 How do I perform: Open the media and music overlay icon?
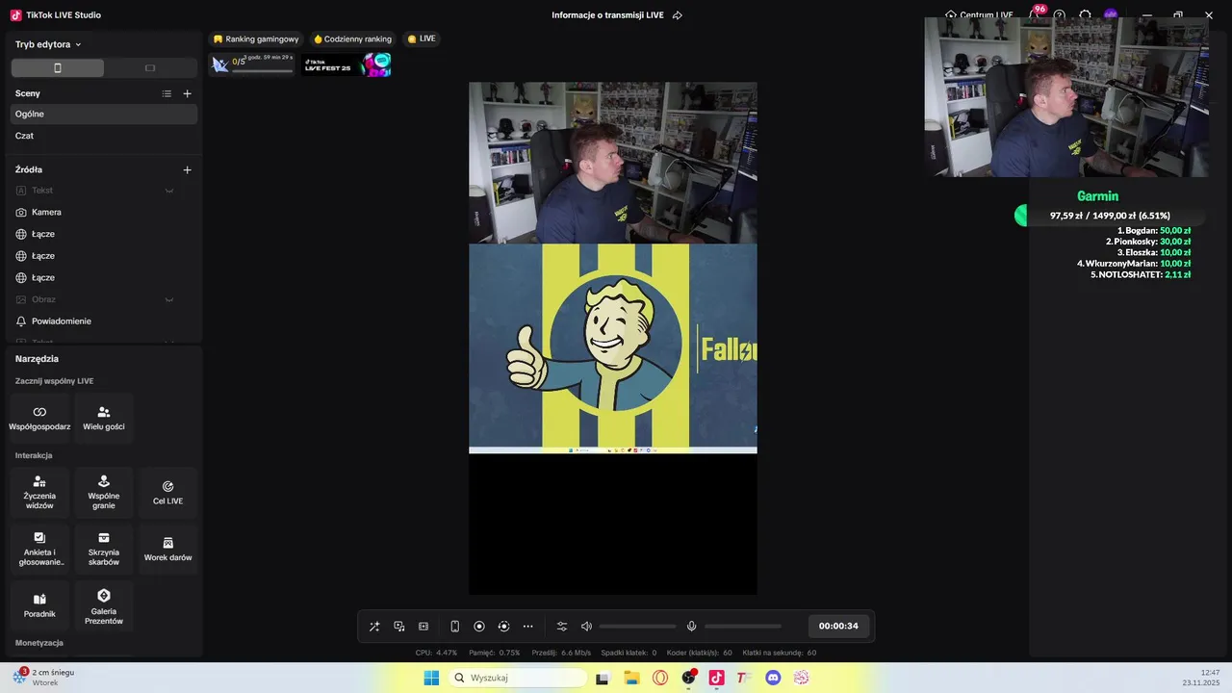399,627
